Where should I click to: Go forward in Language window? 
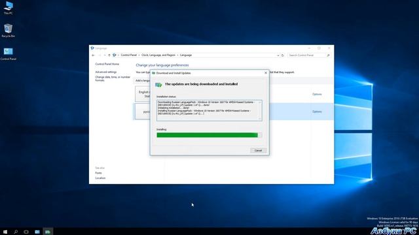click(x=100, y=55)
